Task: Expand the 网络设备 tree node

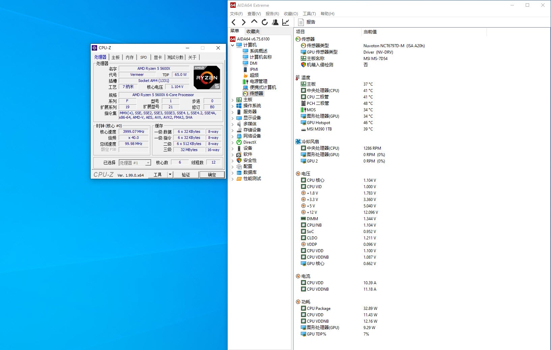Action: [232, 136]
